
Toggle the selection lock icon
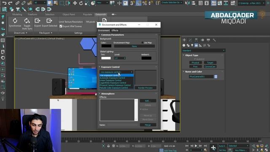point(108,146)
